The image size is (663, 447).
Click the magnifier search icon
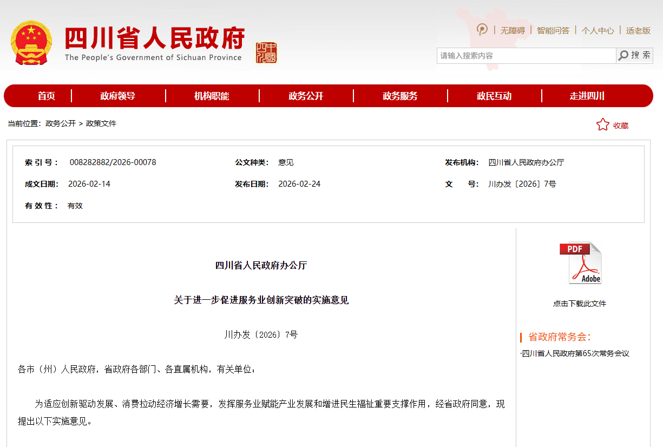pos(623,55)
